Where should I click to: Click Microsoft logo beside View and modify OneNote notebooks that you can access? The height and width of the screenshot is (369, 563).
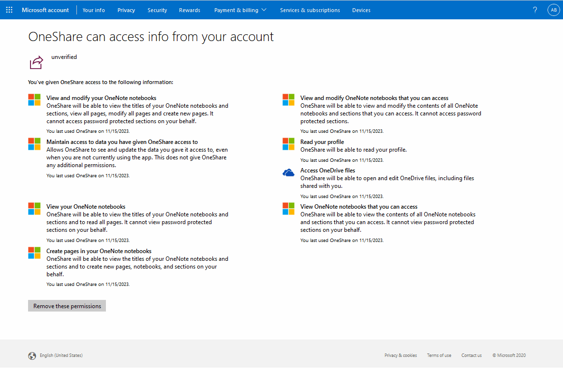pyautogui.click(x=288, y=99)
